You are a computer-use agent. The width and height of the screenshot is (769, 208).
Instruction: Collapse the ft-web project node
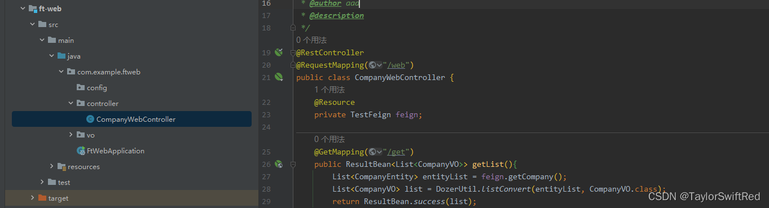(x=23, y=8)
